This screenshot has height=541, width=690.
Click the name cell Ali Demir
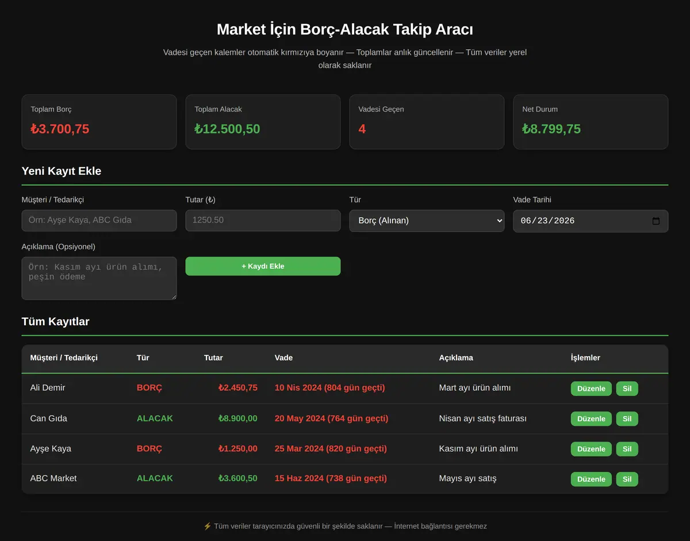tap(48, 388)
